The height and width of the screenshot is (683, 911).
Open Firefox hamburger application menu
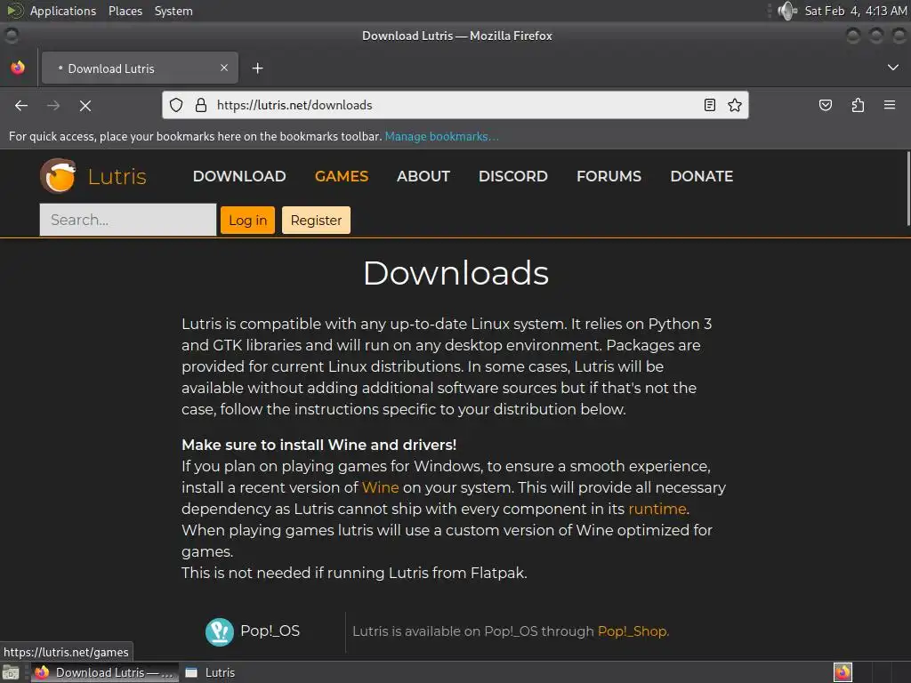click(890, 105)
